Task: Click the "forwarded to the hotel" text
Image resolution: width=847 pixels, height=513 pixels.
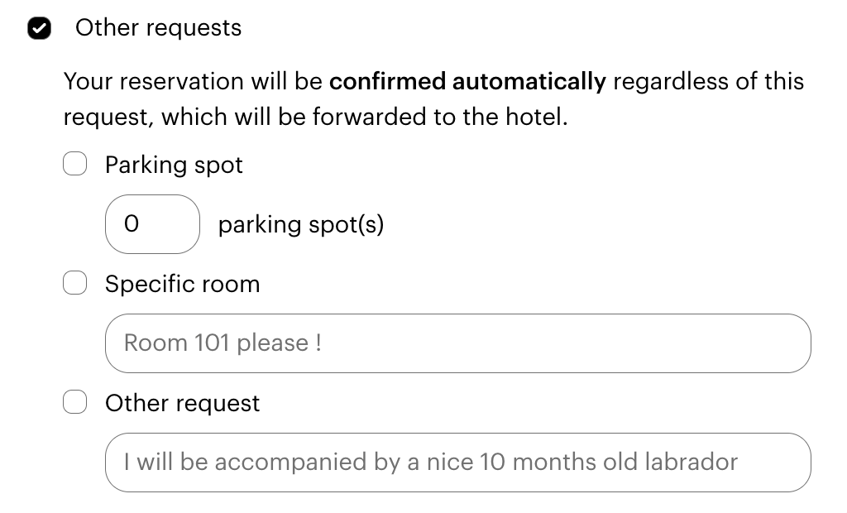Action: [x=438, y=117]
